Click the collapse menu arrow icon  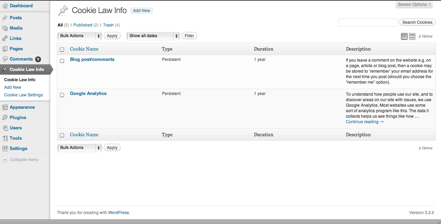coord(5,160)
